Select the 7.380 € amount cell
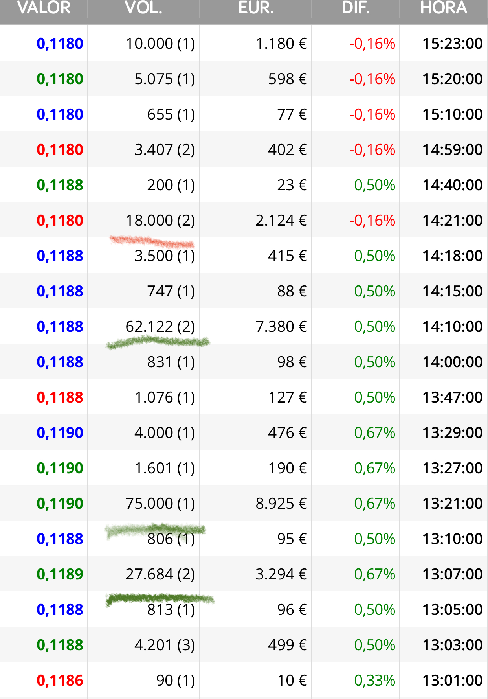 pos(281,327)
